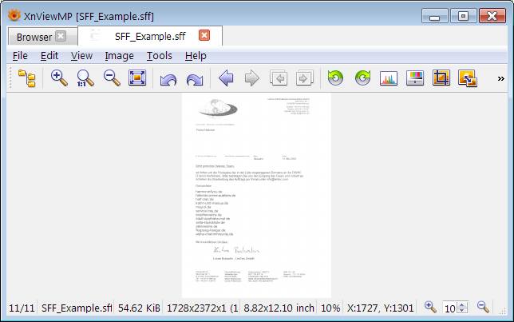Show the next page icon
This screenshot has width=514, height=322.
[x=305, y=78]
